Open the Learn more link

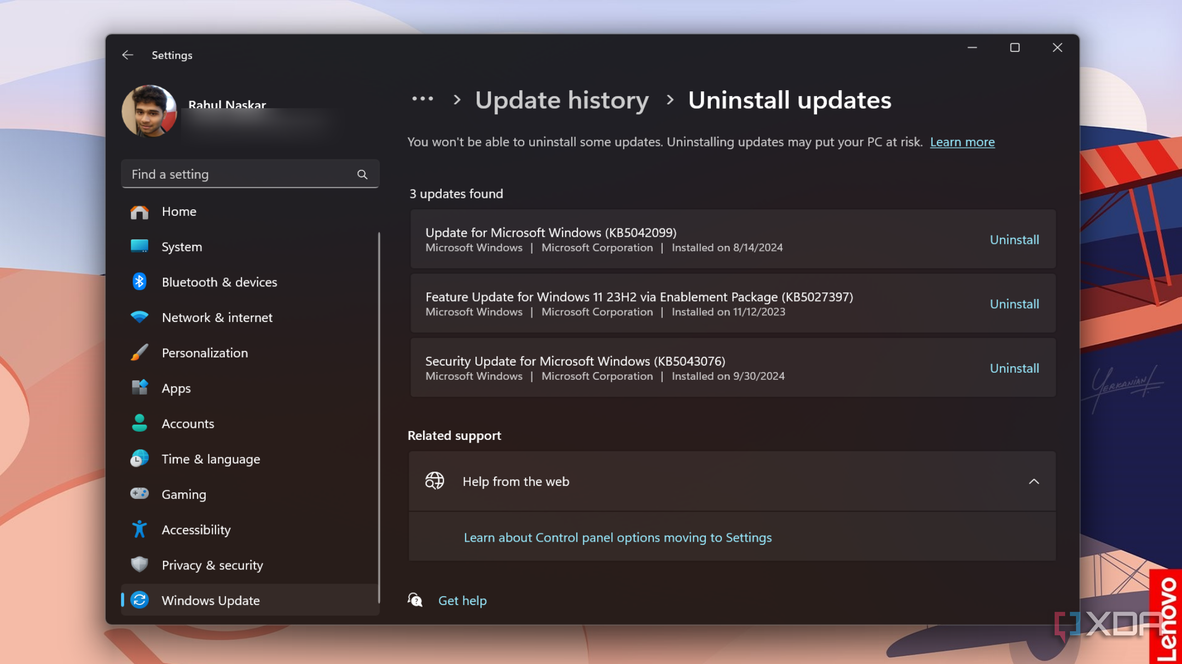pyautogui.click(x=962, y=142)
